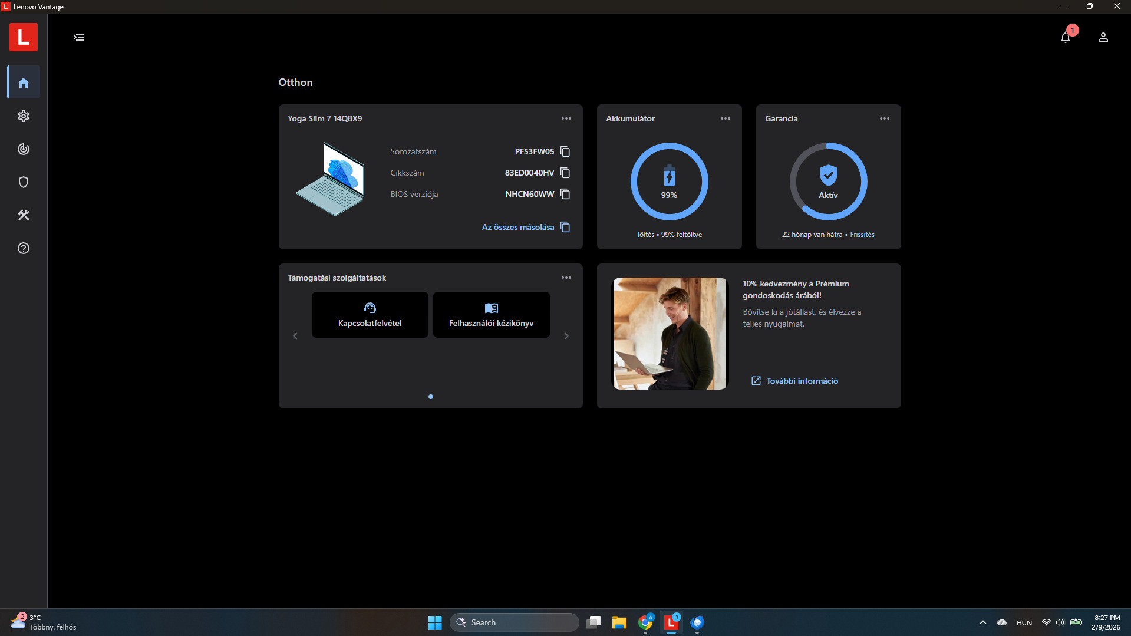Open the tools icon in sidebar
The height and width of the screenshot is (636, 1131).
click(x=24, y=215)
